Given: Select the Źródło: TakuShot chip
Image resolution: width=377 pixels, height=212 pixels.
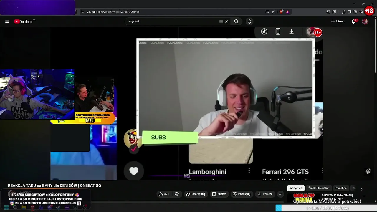Looking at the screenshot, I should (319, 188).
